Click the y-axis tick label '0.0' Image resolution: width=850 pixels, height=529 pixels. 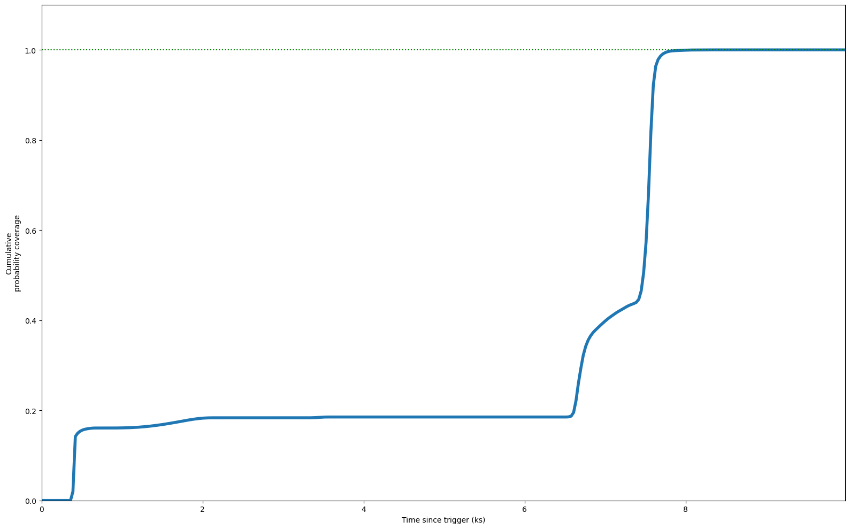pyautogui.click(x=30, y=501)
